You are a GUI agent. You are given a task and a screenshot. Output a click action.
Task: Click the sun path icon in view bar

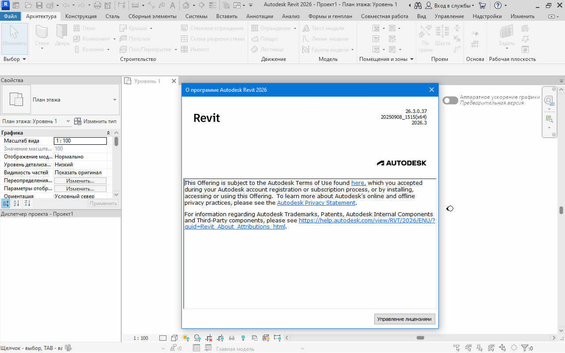186,338
